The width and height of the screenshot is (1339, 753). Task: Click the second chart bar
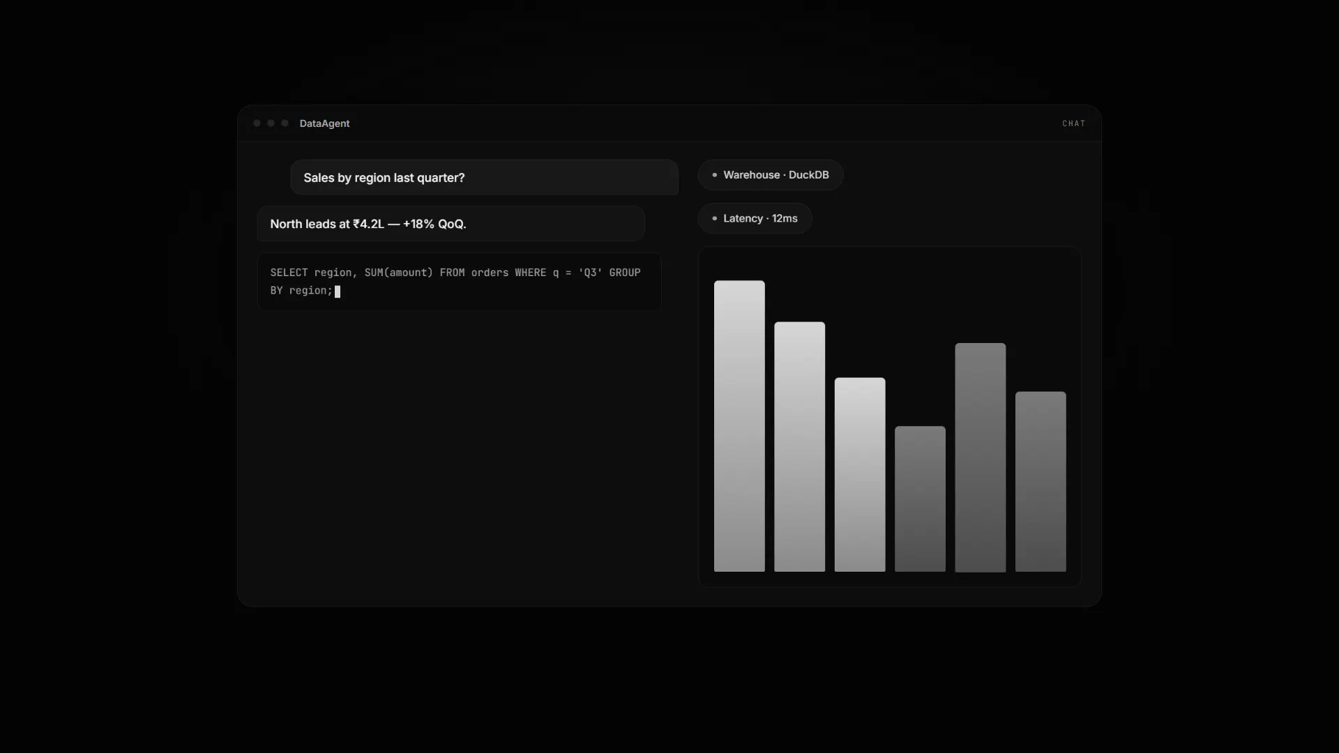(799, 447)
